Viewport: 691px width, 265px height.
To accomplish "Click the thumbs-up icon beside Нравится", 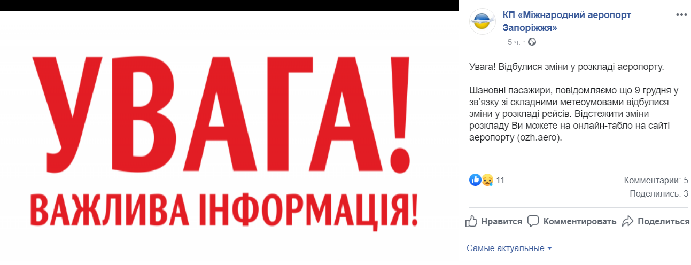I will pyautogui.click(x=471, y=221).
